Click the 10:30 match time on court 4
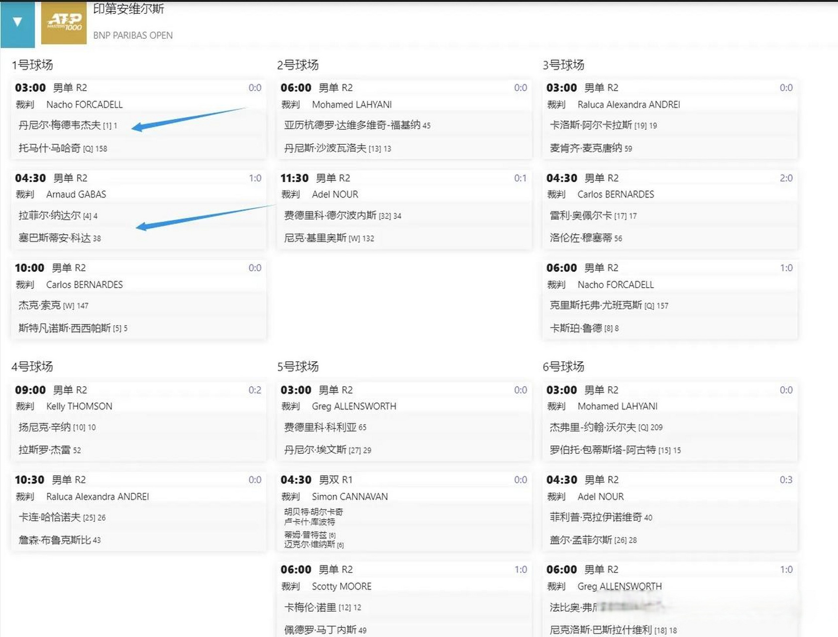Screen dimensions: 838x637 29,480
